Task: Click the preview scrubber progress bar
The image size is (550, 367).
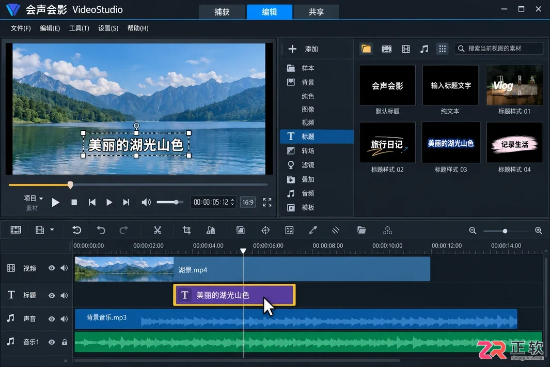Action: coord(138,185)
